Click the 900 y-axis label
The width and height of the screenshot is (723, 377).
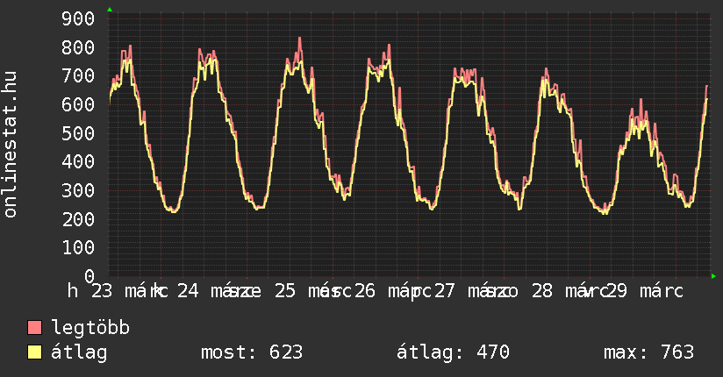[80, 19]
